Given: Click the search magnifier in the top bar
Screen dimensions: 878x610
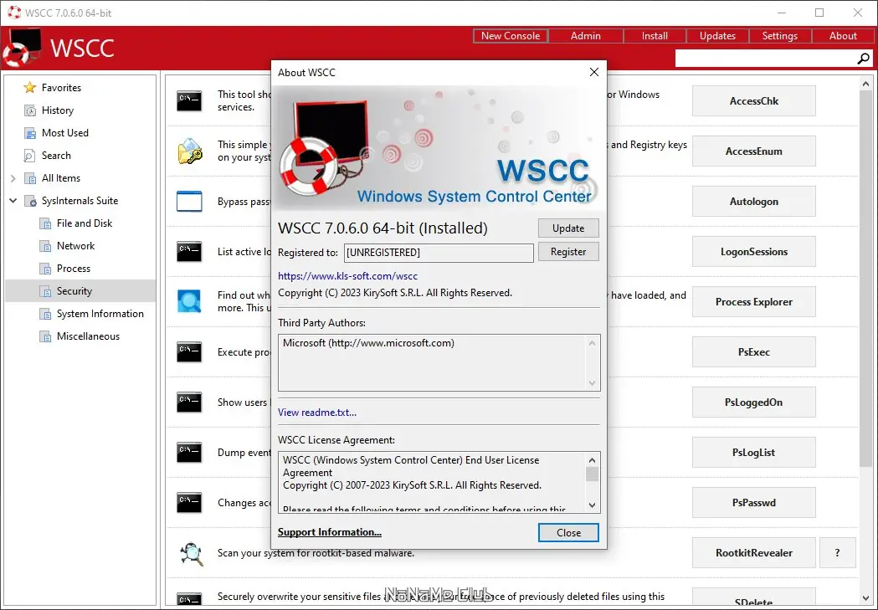Looking at the screenshot, I should pyautogui.click(x=864, y=59).
